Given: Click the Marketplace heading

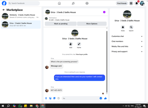Looking at the screenshot, I should pos(15,10).
